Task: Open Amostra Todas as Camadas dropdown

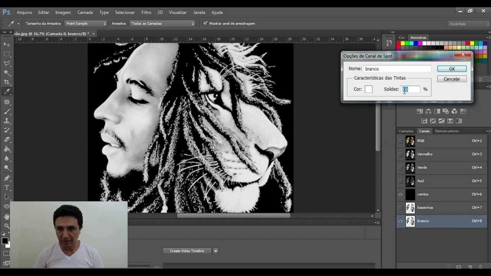Action: point(163,23)
